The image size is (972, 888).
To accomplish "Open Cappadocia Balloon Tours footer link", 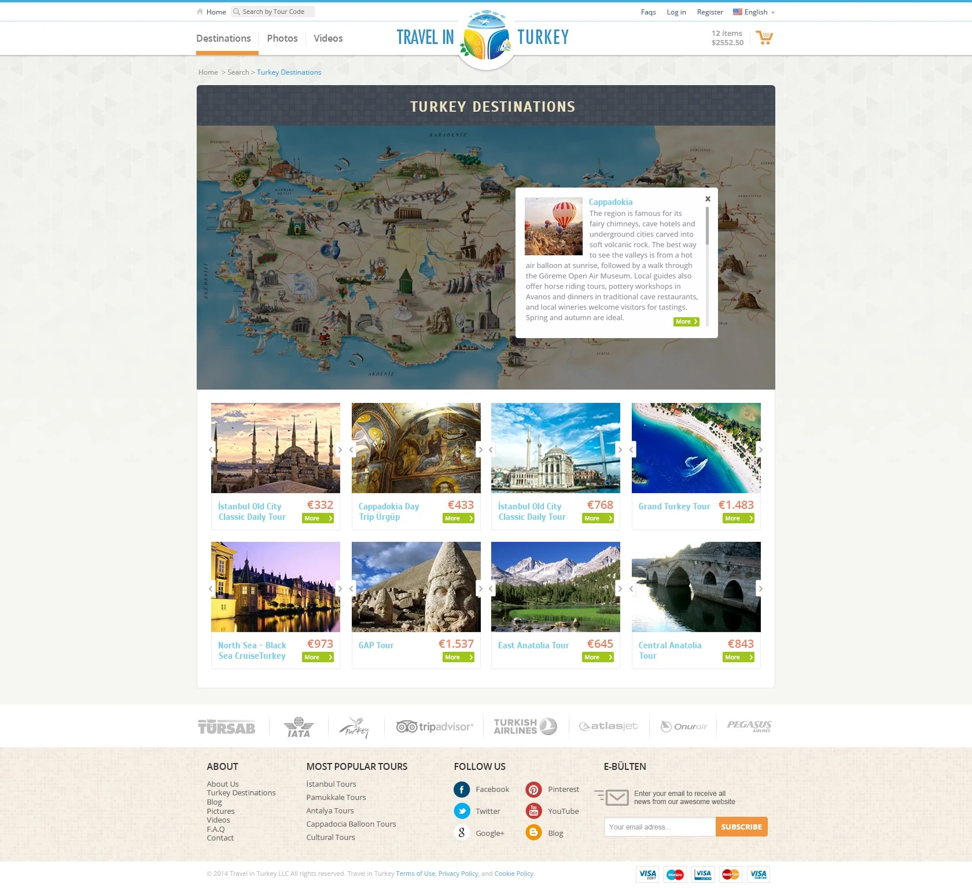I will click(x=351, y=824).
